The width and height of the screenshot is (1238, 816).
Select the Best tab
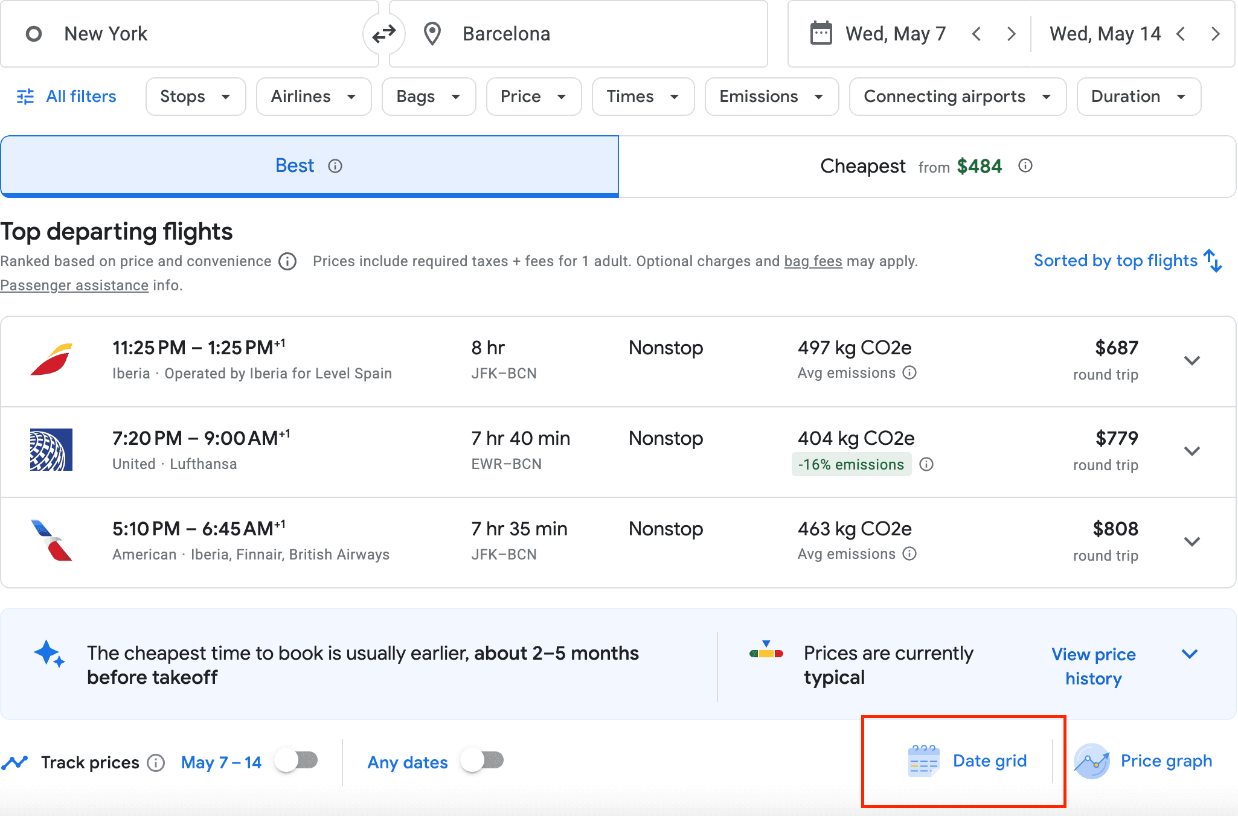295,166
